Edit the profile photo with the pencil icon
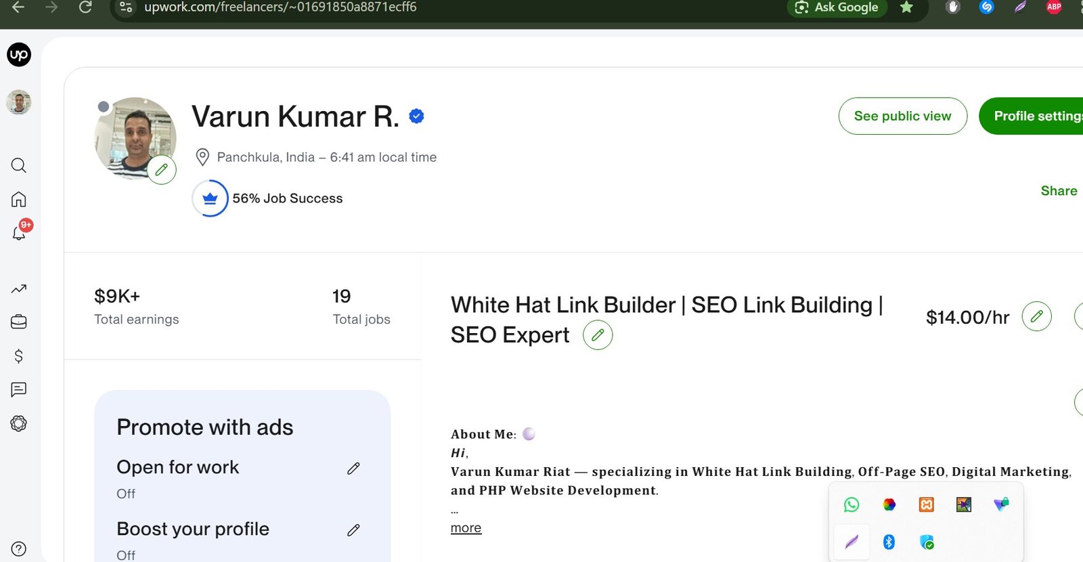 click(x=162, y=170)
